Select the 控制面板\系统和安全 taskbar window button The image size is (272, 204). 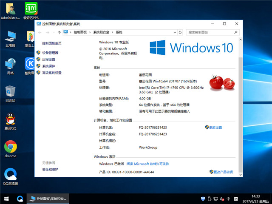click(48, 199)
